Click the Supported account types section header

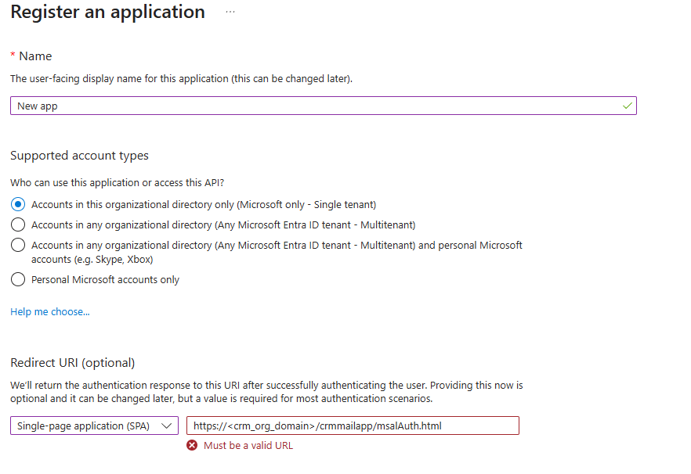(x=78, y=155)
